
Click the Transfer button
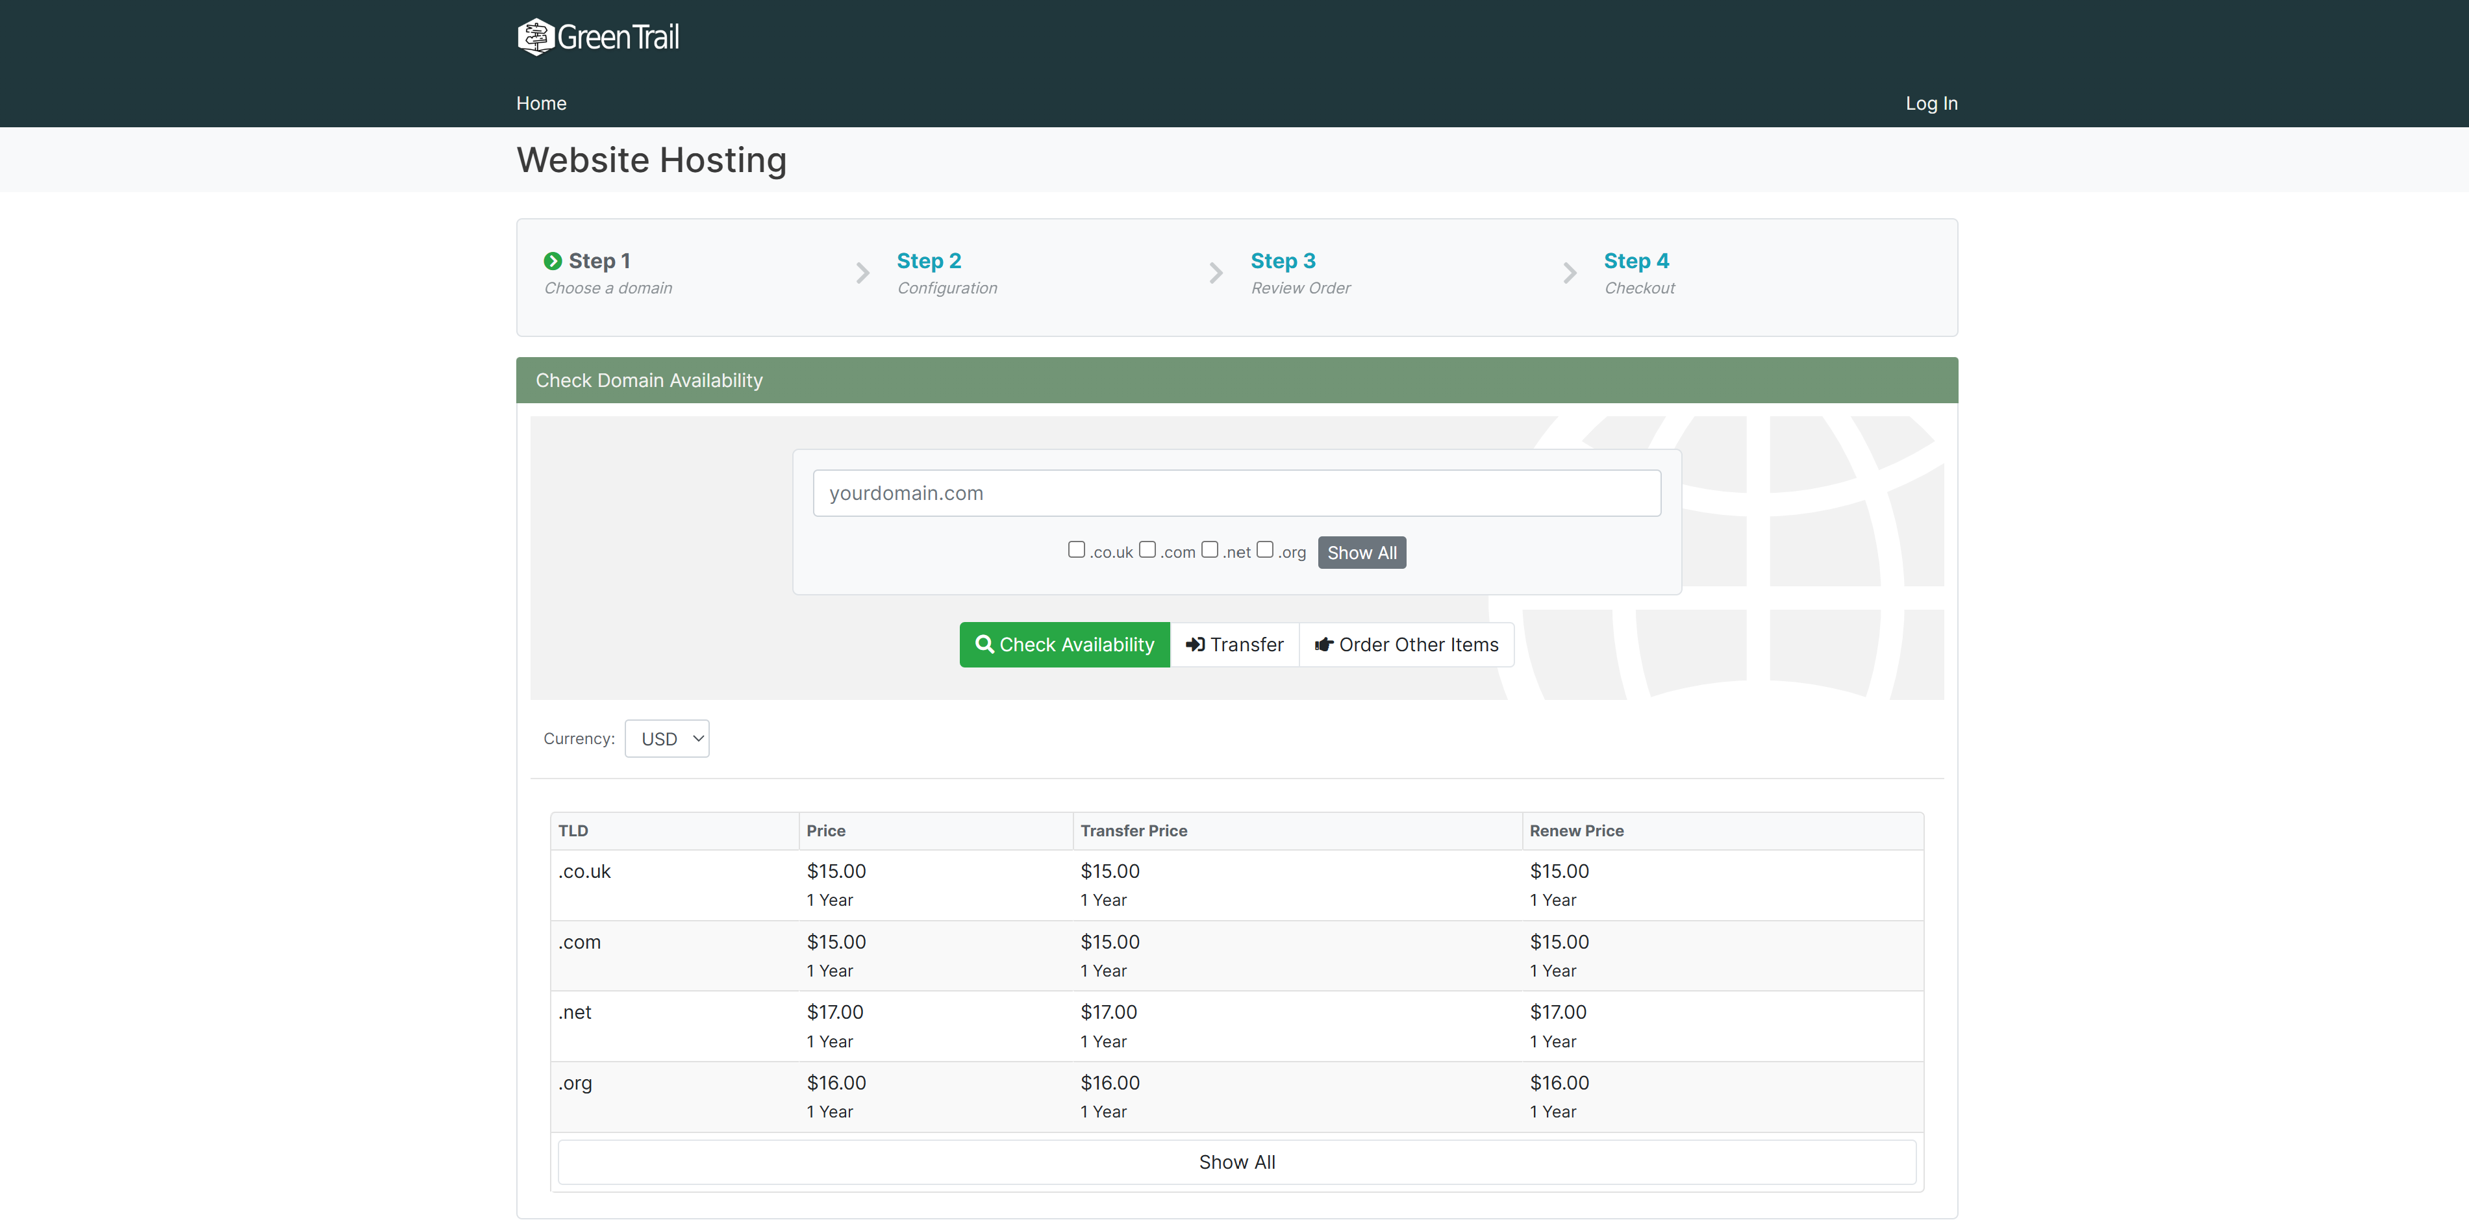1234,645
